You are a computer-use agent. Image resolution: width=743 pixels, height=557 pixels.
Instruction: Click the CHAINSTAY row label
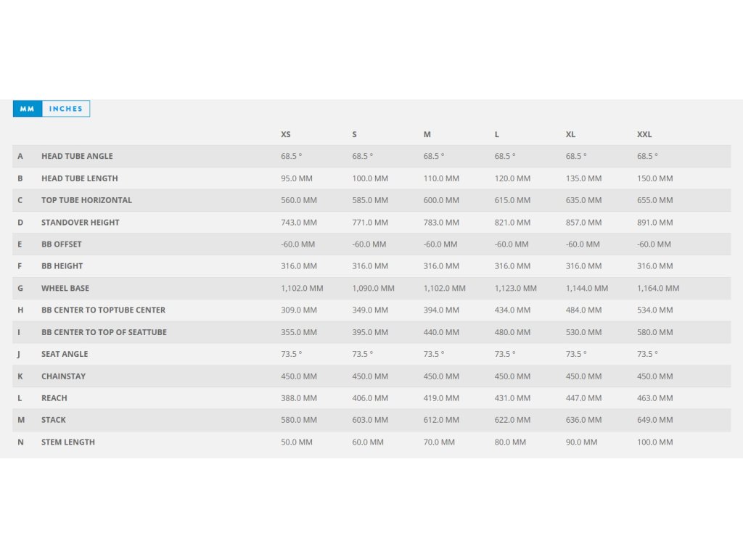(63, 376)
